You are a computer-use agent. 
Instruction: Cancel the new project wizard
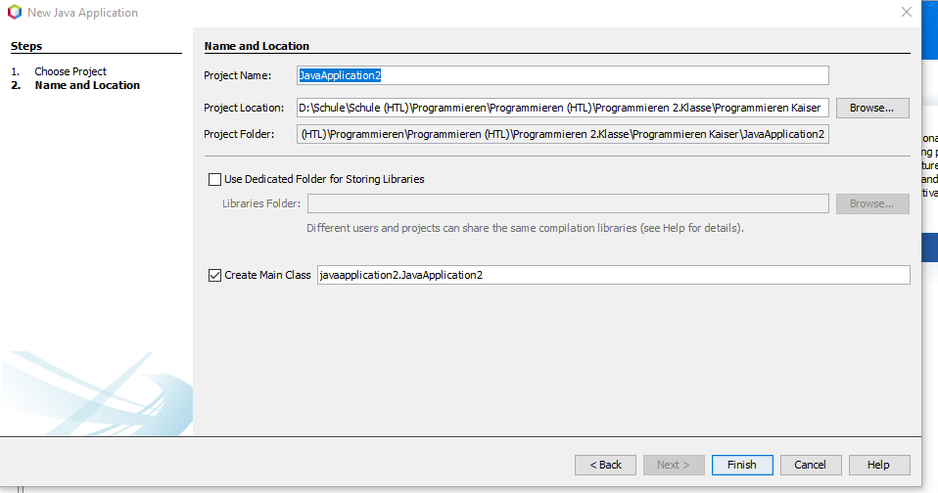pyautogui.click(x=811, y=465)
